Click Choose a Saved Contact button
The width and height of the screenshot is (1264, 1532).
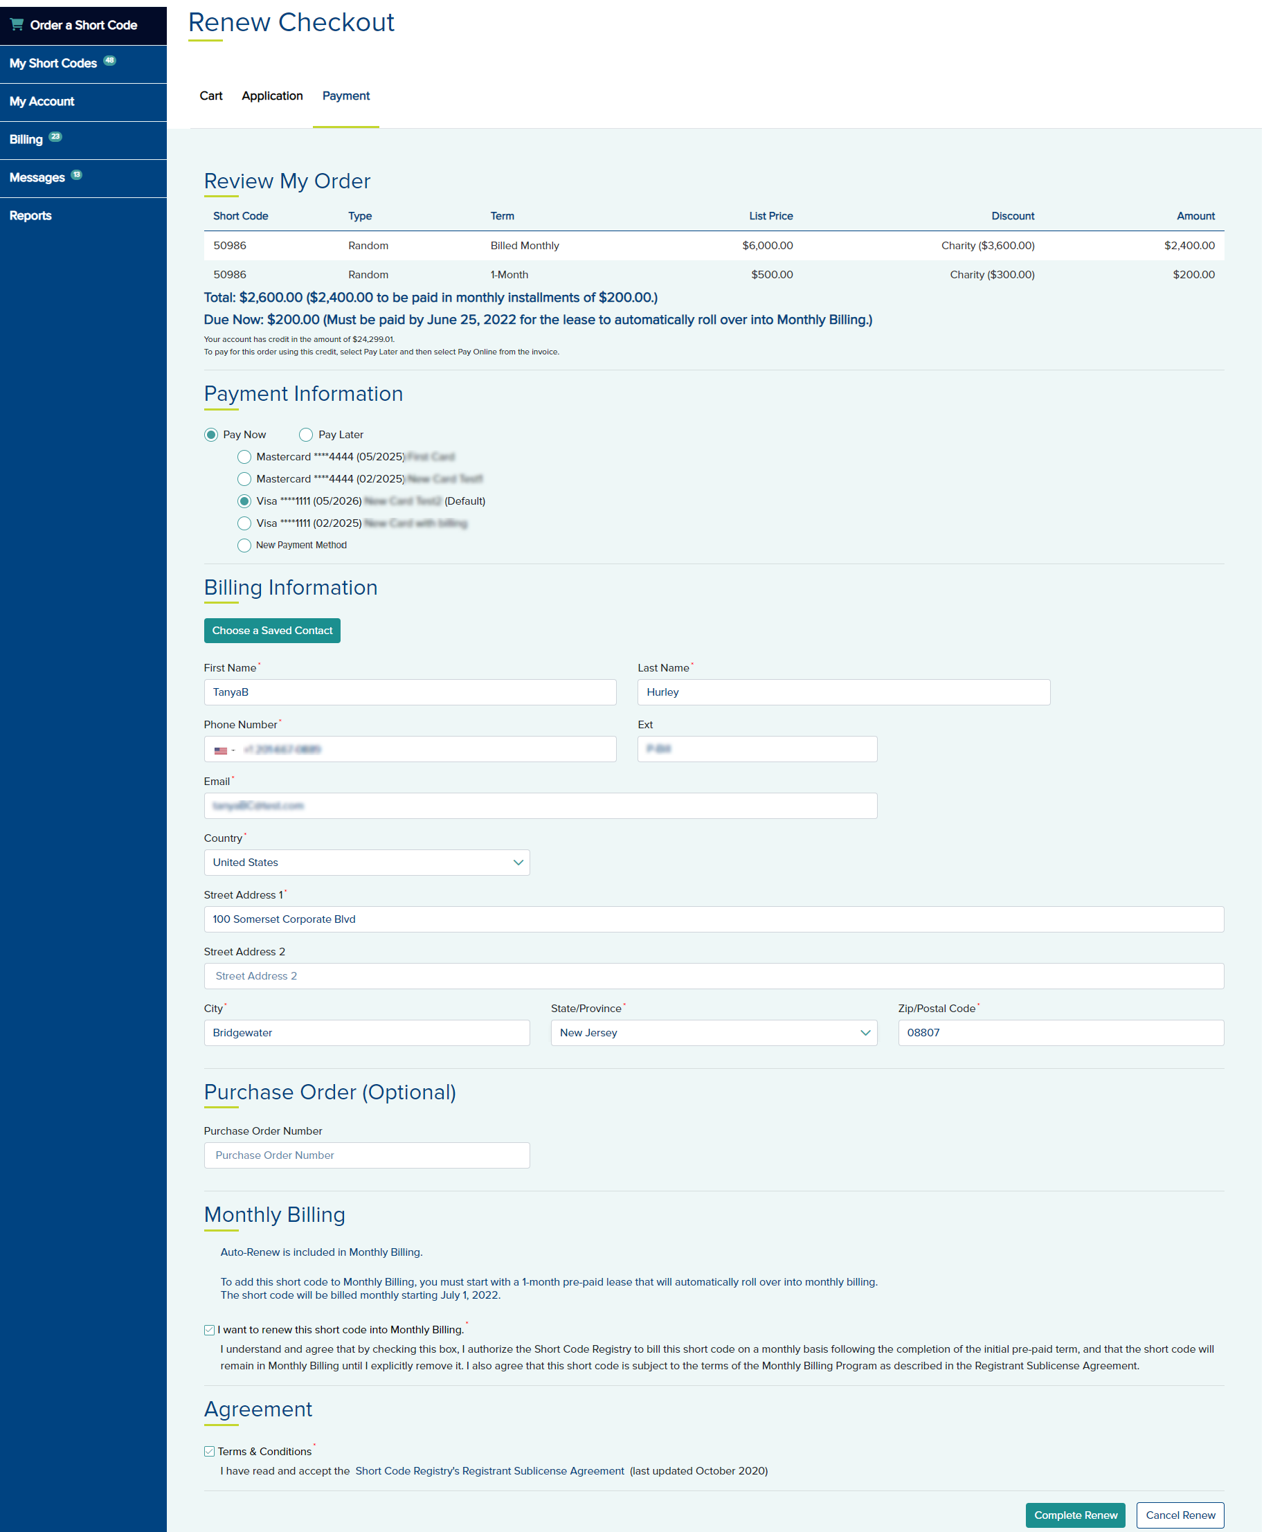(x=272, y=631)
